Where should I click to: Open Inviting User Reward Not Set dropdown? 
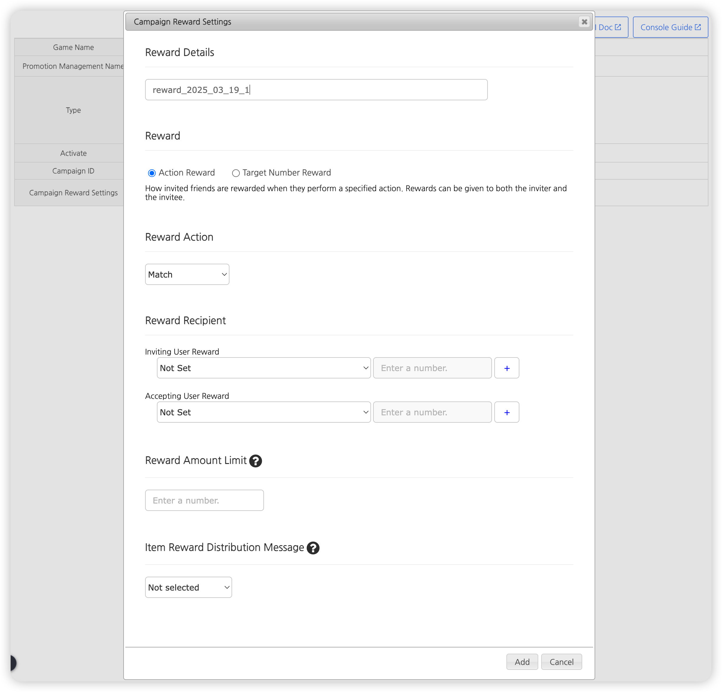(263, 368)
